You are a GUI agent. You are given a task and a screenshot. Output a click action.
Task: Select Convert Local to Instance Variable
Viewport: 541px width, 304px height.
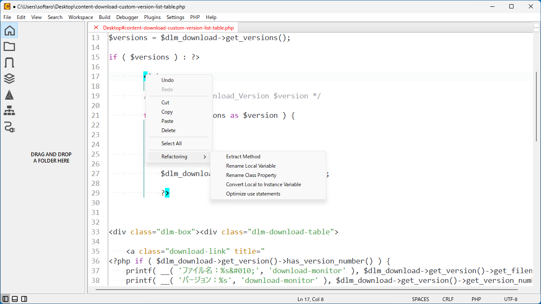pos(268,185)
